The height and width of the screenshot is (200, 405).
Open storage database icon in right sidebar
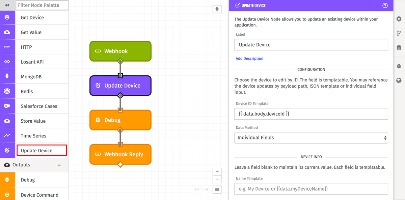pos(399,48)
